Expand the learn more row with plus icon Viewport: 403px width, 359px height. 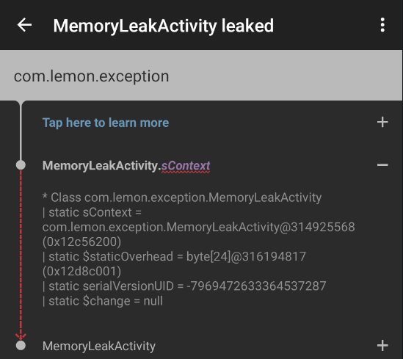click(x=382, y=122)
